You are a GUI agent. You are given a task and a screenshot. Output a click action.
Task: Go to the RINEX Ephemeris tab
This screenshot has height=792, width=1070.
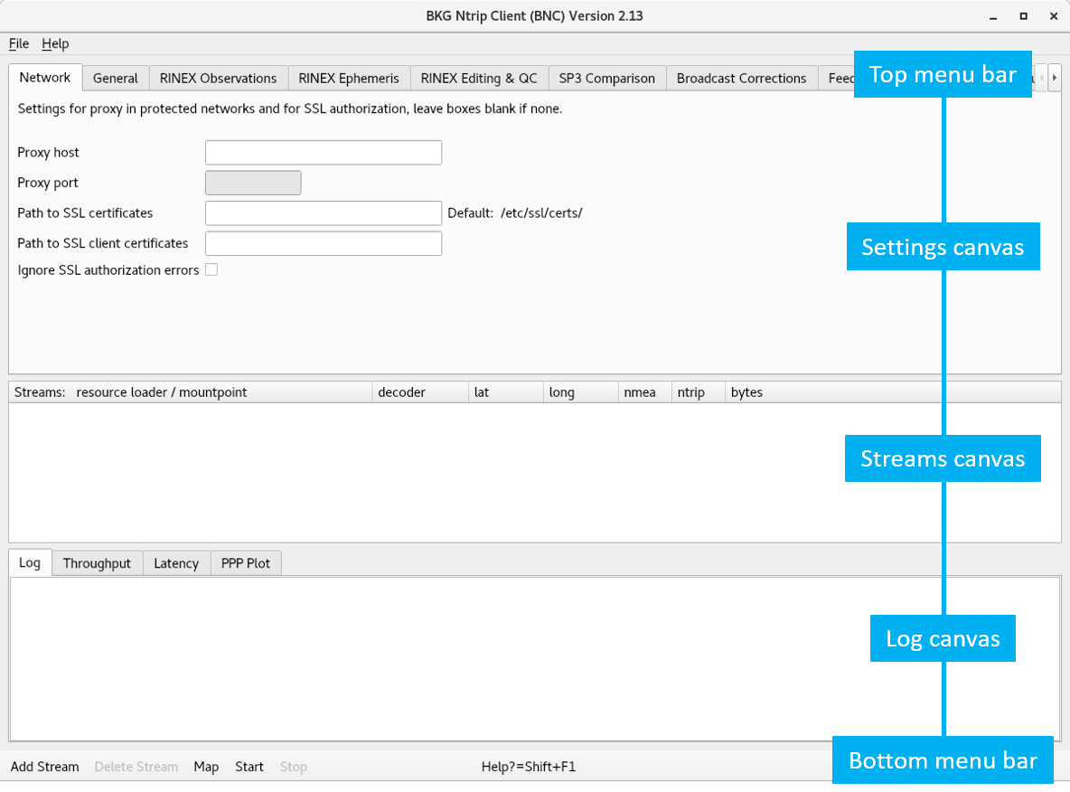(x=349, y=79)
